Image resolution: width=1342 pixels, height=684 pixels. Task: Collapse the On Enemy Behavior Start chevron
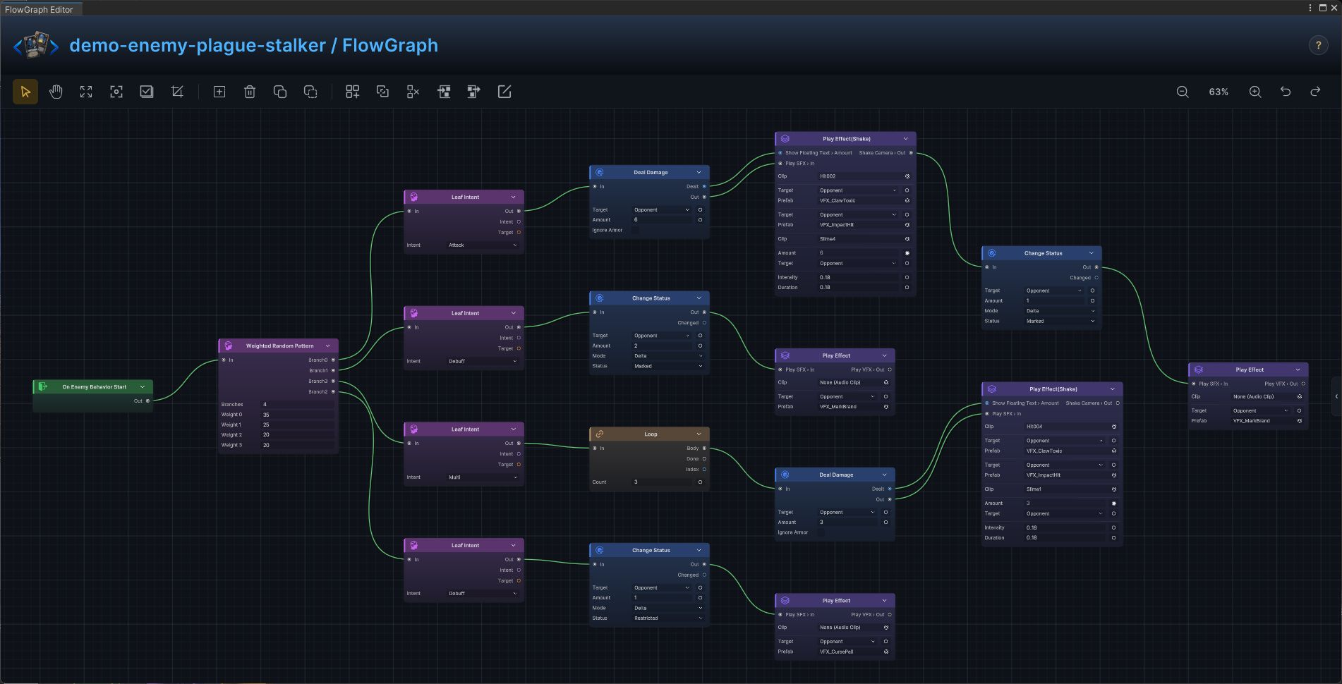[142, 386]
